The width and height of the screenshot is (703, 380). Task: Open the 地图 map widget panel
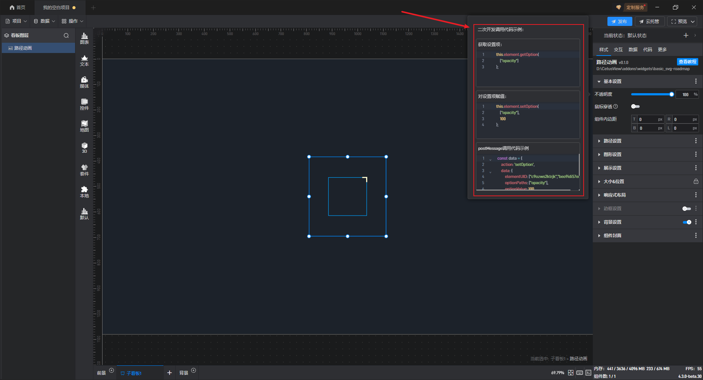[84, 126]
